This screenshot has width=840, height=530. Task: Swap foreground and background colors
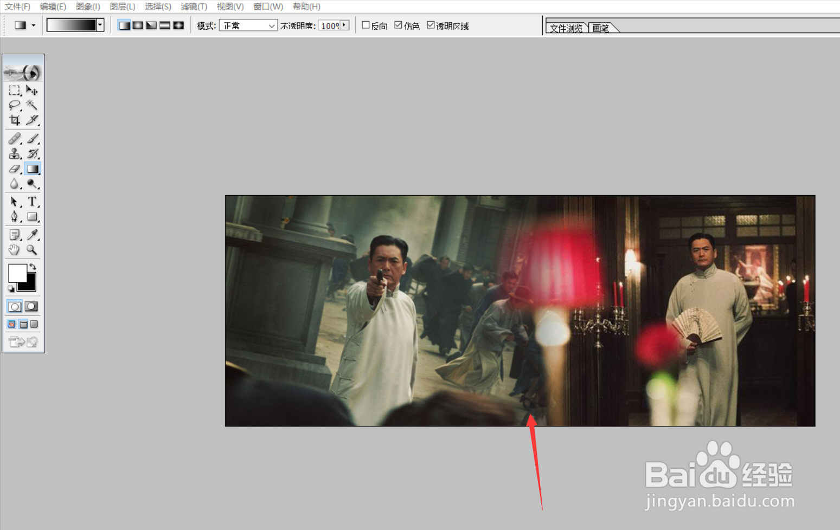[33, 266]
